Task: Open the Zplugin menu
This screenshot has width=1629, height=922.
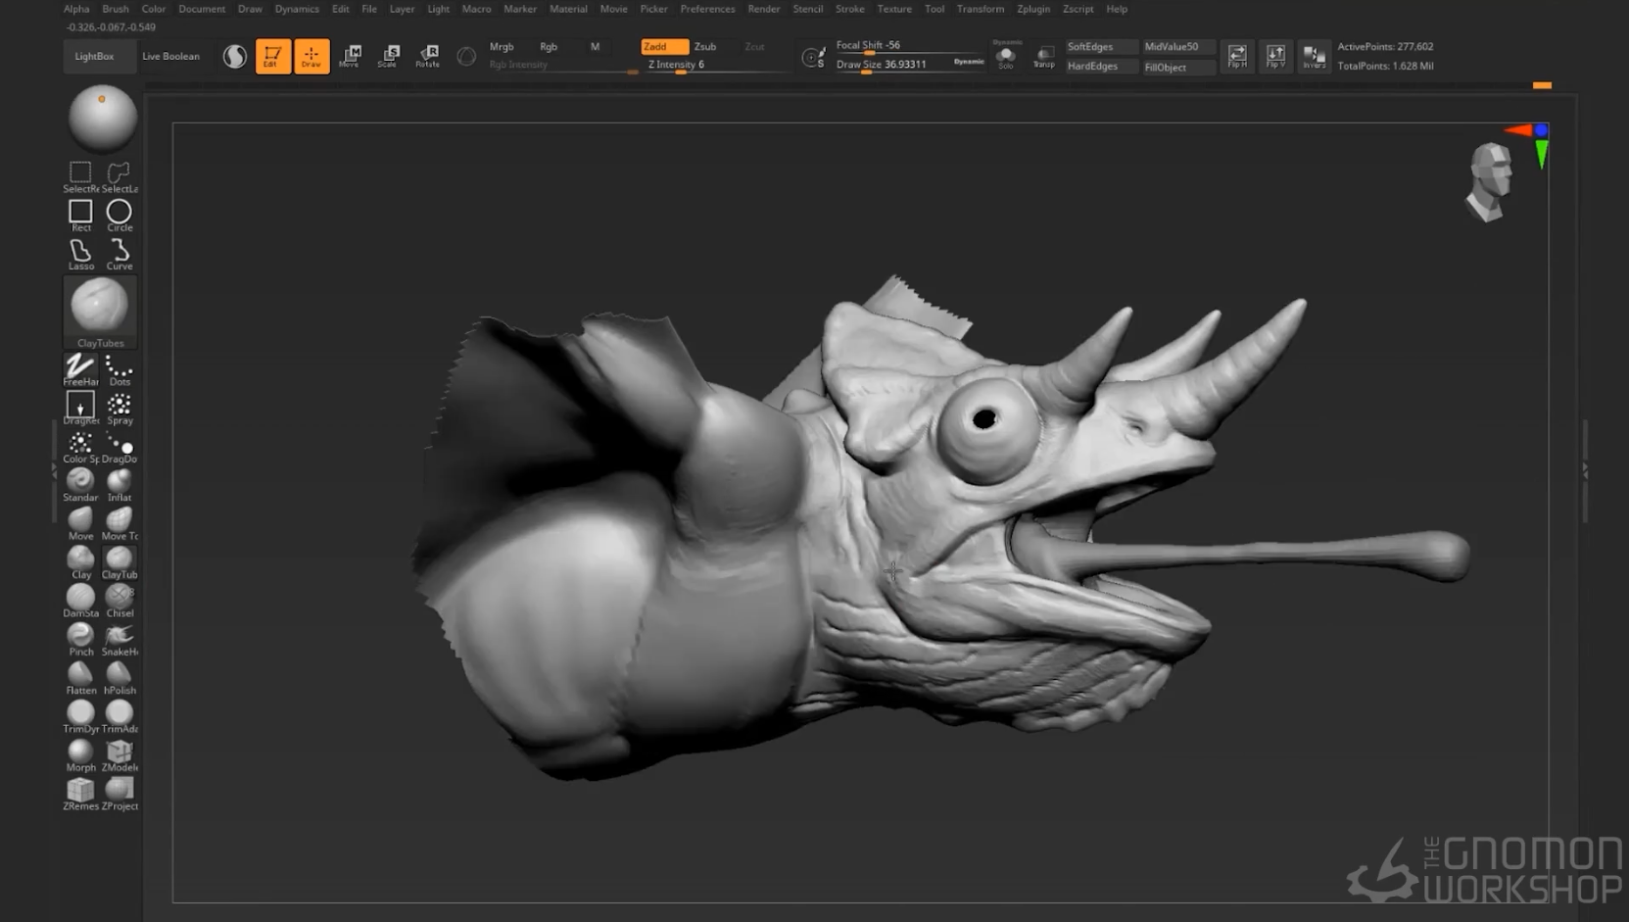Action: tap(1032, 9)
